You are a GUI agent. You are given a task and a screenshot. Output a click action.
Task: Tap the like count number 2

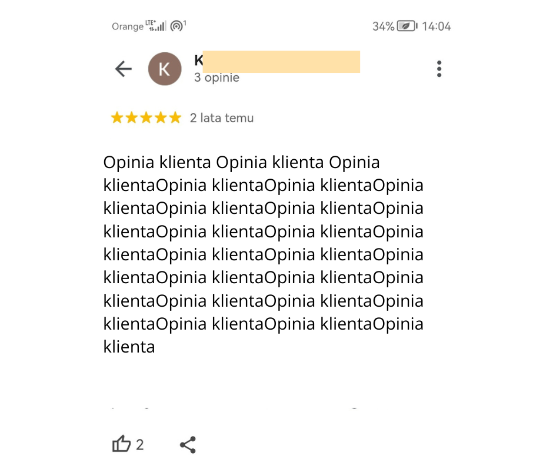pos(140,445)
